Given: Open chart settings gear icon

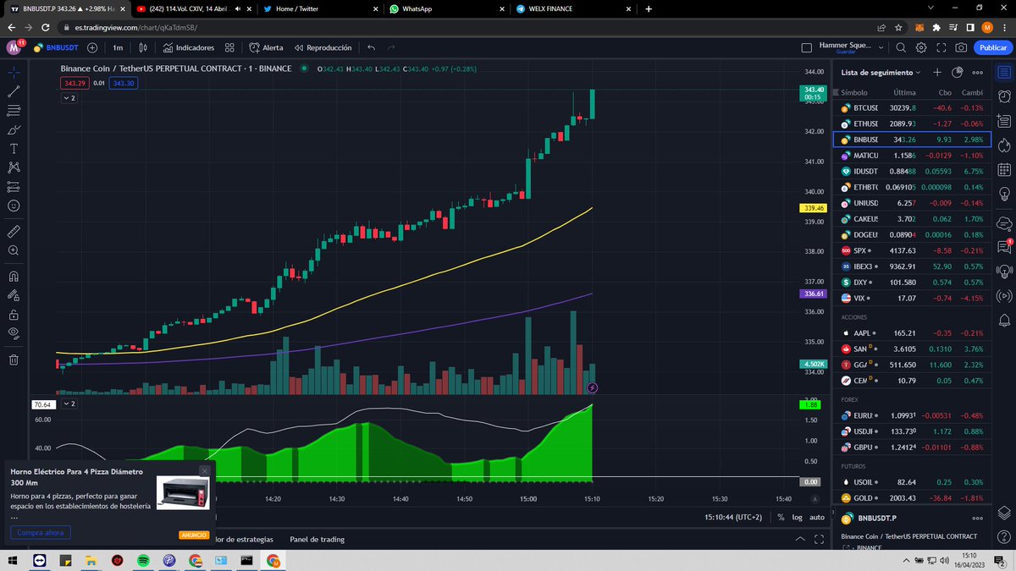Looking at the screenshot, I should (x=920, y=48).
